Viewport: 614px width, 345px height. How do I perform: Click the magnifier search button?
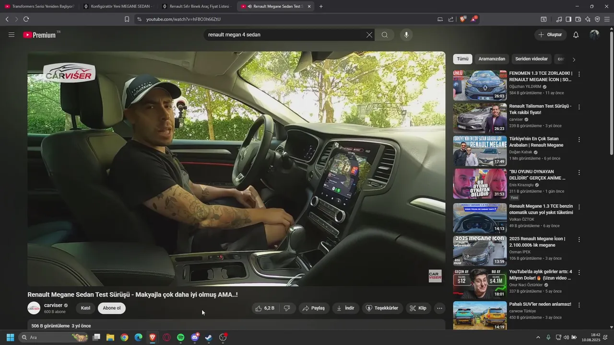385,35
